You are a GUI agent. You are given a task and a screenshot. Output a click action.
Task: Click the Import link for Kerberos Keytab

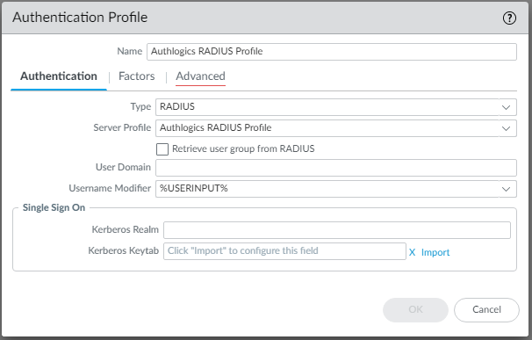click(x=435, y=252)
